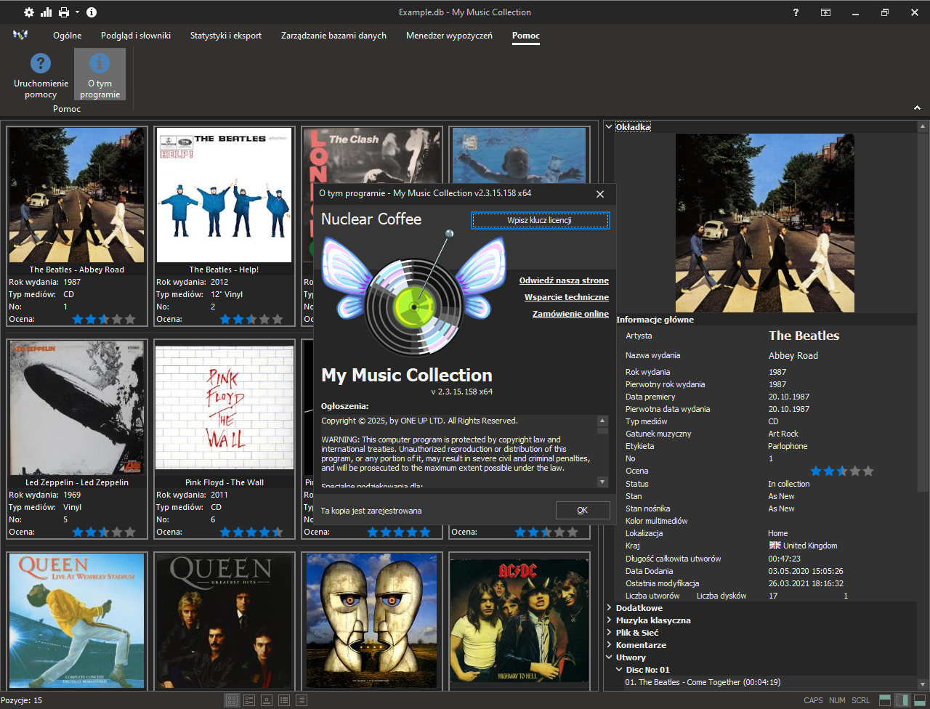
Task: Click the United Kingdom flag icon
Action: click(x=775, y=546)
